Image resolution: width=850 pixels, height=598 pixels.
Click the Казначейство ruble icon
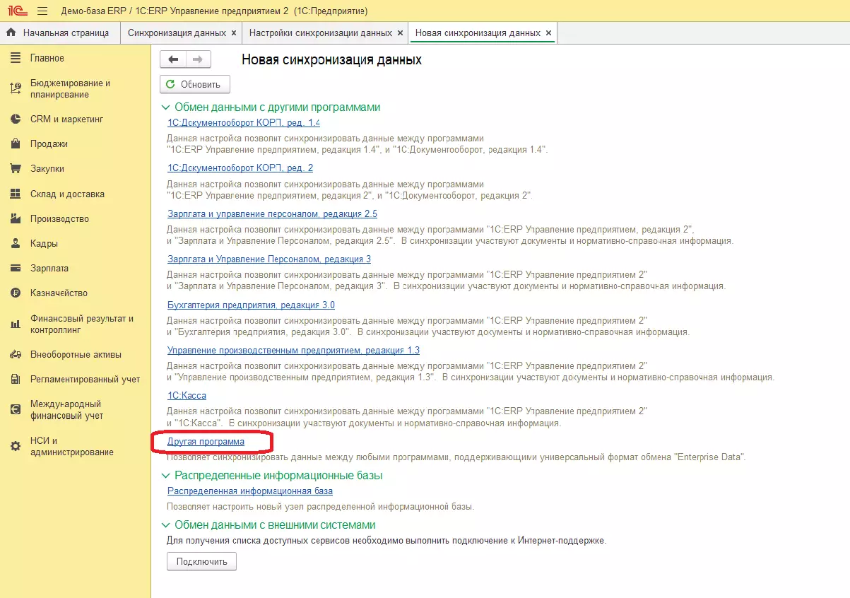[16, 293]
